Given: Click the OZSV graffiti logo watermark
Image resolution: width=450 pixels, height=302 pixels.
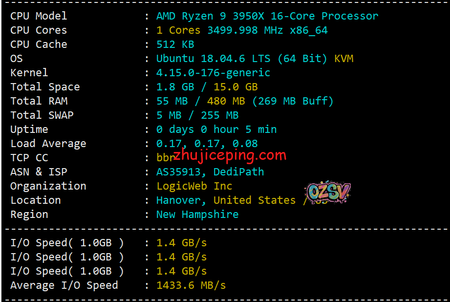Looking at the screenshot, I should point(329,192).
